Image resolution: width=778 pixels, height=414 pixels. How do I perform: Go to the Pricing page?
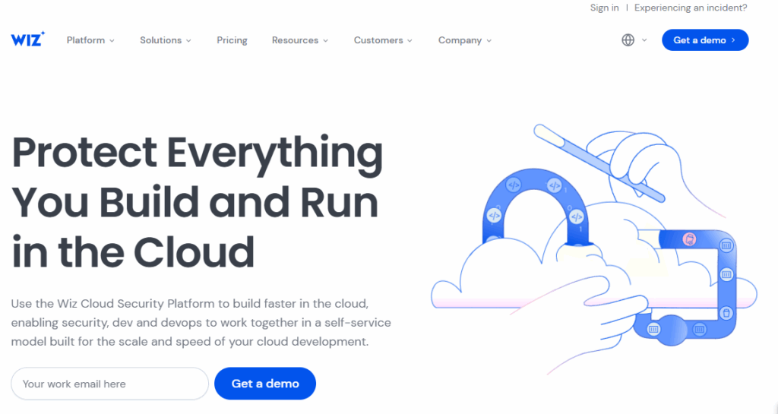click(232, 40)
